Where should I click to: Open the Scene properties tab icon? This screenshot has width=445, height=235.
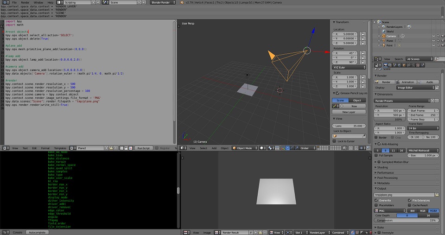click(x=395, y=65)
